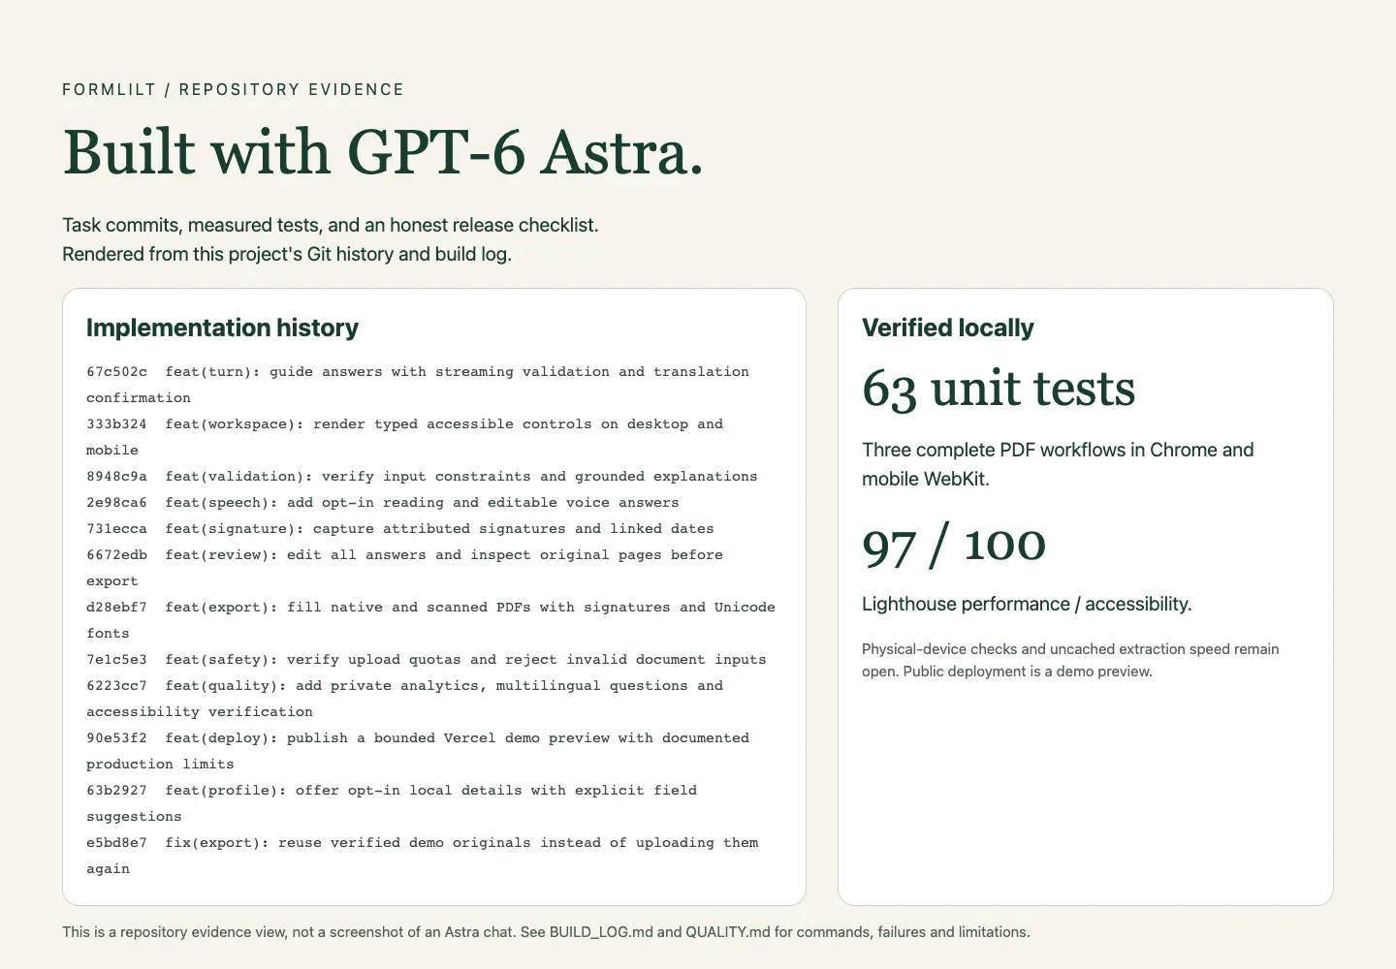The width and height of the screenshot is (1396, 969).
Task: Select the 'Verified locally' card heading
Action: (948, 328)
